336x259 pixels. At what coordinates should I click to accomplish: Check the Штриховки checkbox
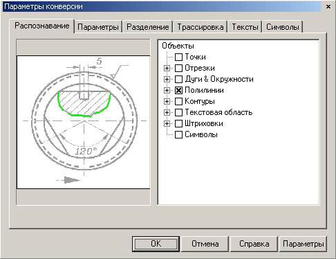point(178,123)
